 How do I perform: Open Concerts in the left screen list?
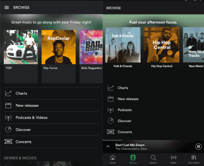(x=51, y=142)
